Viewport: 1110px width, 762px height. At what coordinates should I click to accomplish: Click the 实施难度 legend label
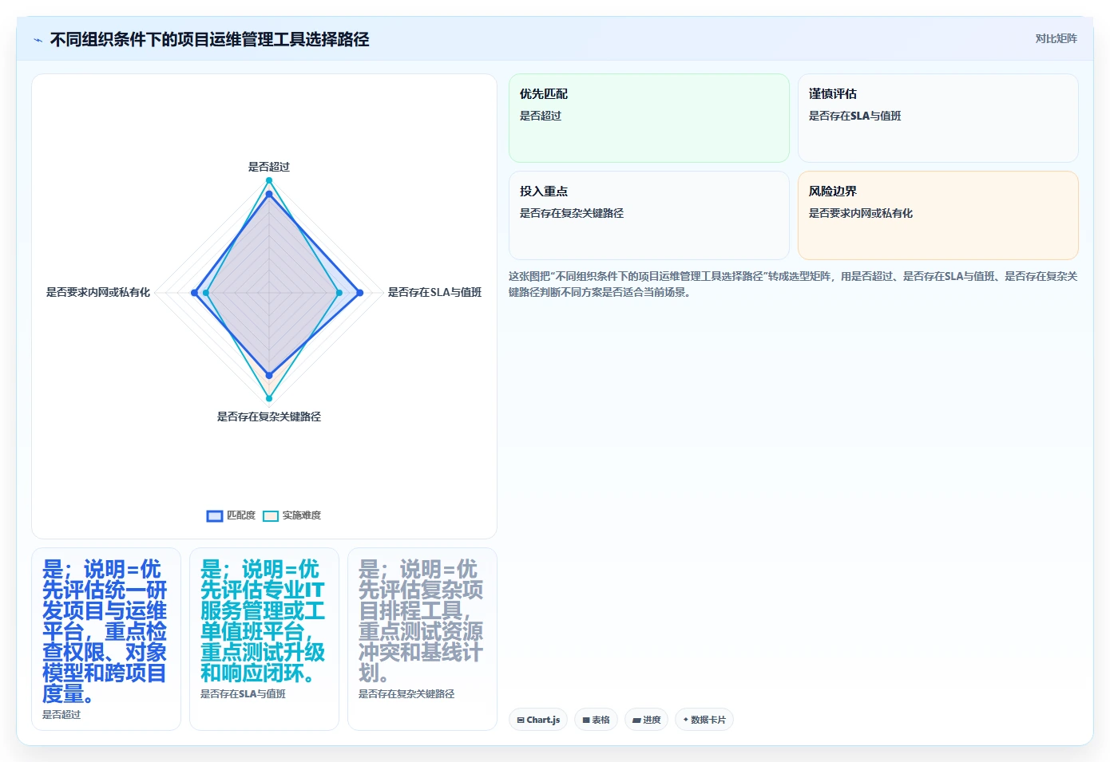click(x=302, y=515)
